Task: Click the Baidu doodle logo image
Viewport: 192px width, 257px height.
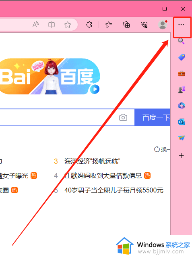Action: click(50, 76)
